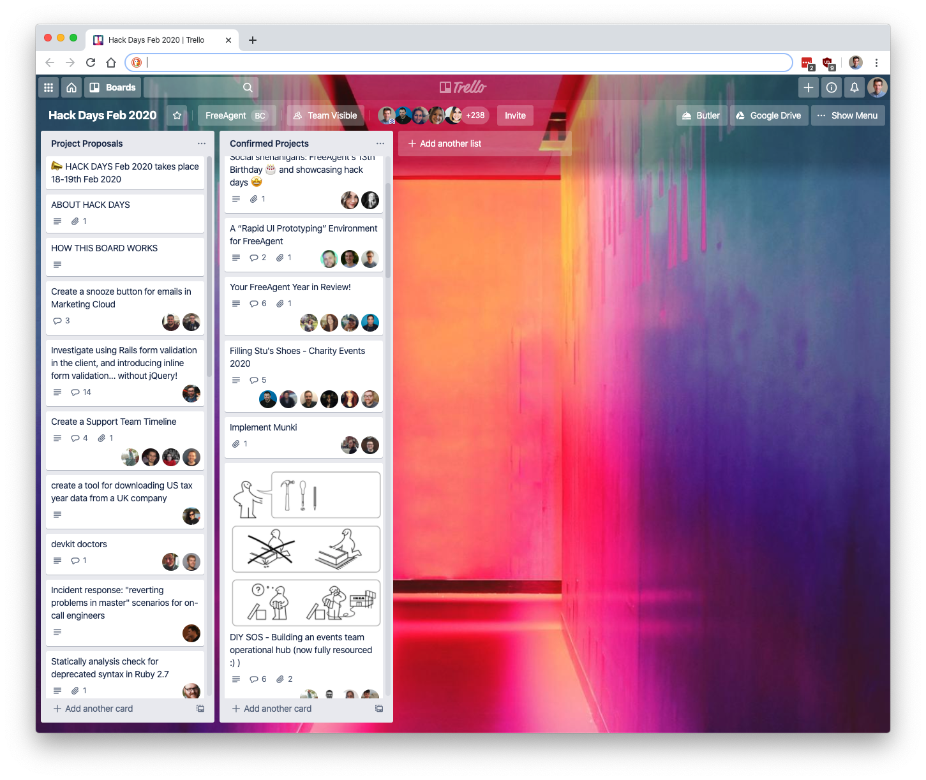Open the HOW THIS BOARD WORKS card
The height and width of the screenshot is (780, 926).
click(x=125, y=256)
